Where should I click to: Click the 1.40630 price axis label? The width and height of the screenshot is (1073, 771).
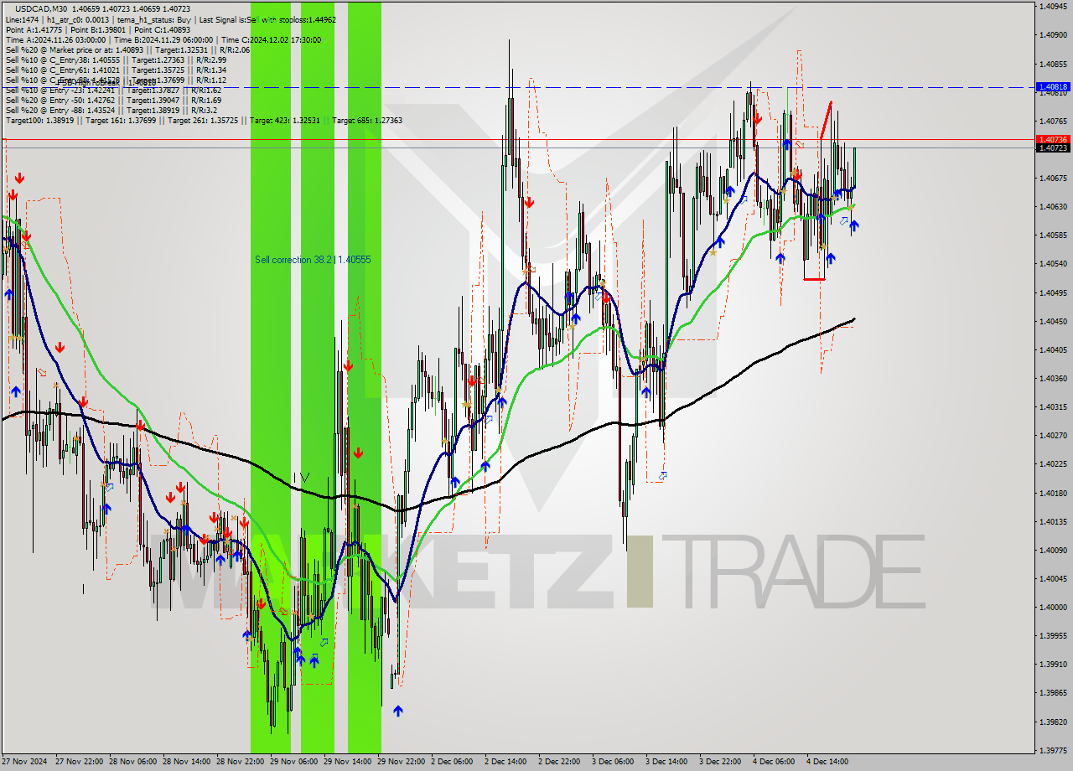click(x=1053, y=206)
